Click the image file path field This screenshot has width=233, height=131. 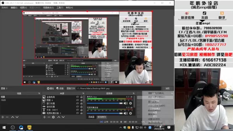pyautogui.click(x=119, y=88)
